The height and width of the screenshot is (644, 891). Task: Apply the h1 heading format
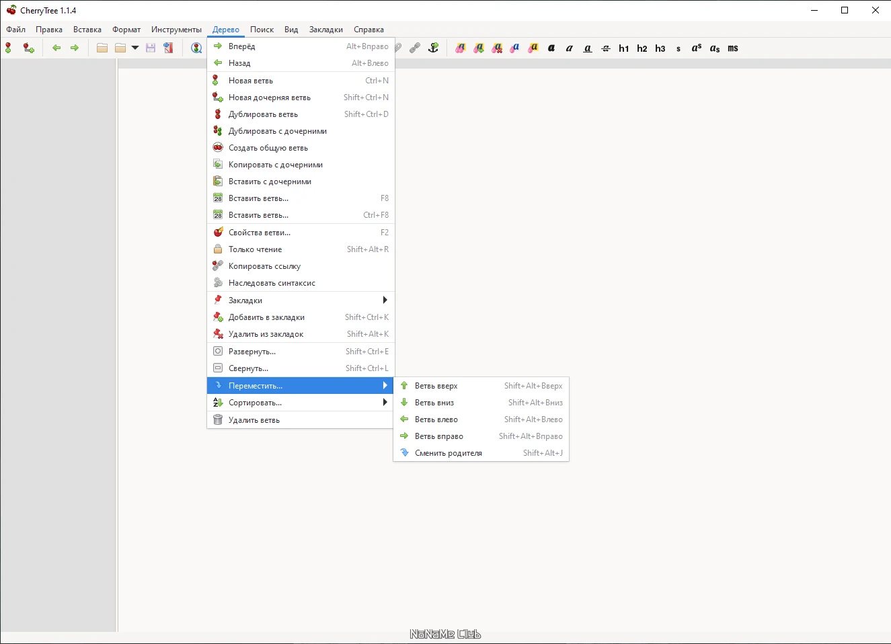624,48
